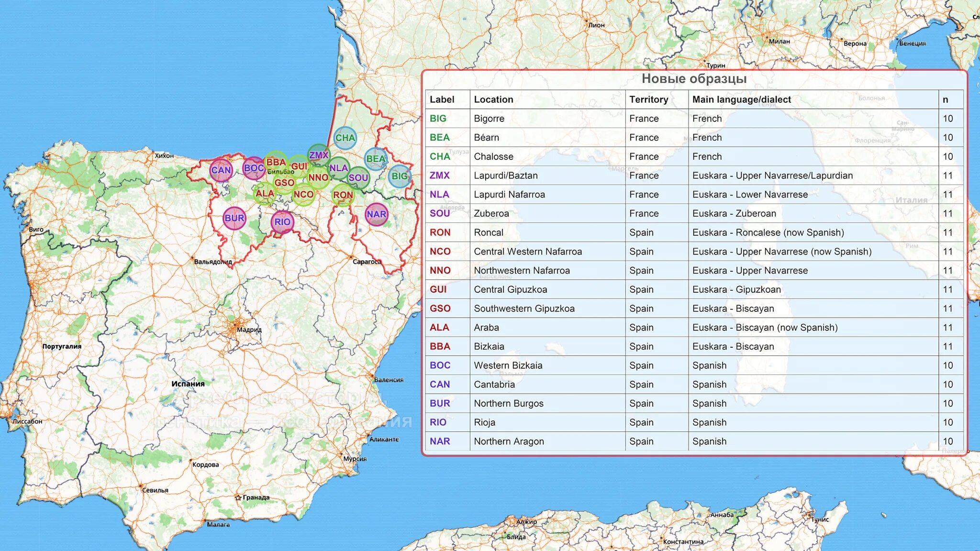Click the BOC Western Bizkaia marker
Screen dimensions: 980x551
pos(254,168)
